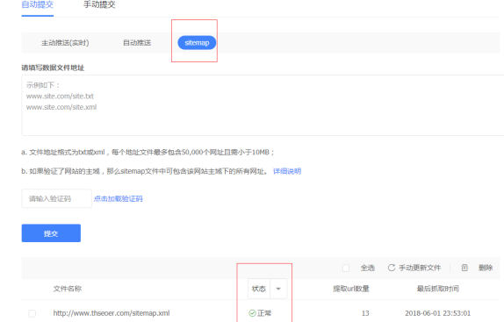Click the delete document icon
Viewport: 504px width, 322px height.
[x=464, y=268]
